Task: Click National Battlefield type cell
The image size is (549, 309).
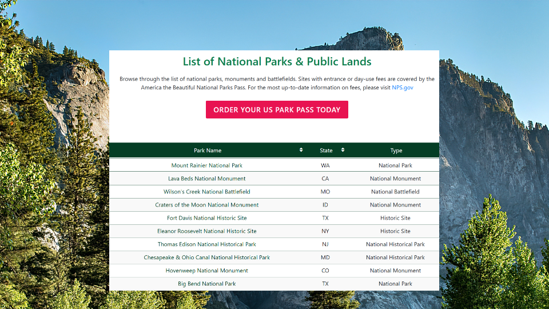Action: [x=395, y=192]
